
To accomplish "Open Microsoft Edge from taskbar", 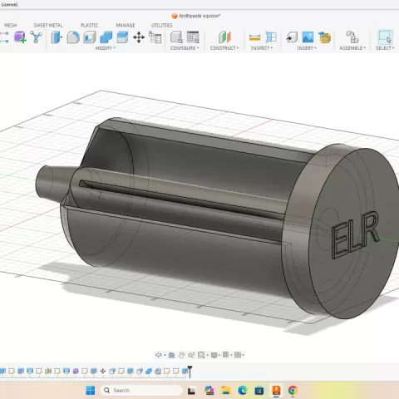I will click(x=243, y=391).
